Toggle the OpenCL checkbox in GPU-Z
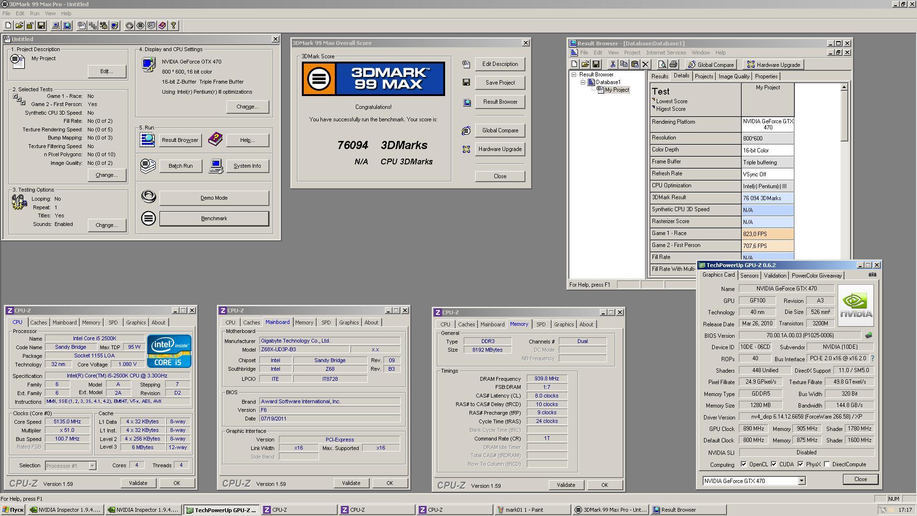The width and height of the screenshot is (917, 516). tap(744, 464)
